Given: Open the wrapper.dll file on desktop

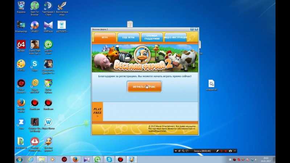Looking at the screenshot, I should click(211, 84).
